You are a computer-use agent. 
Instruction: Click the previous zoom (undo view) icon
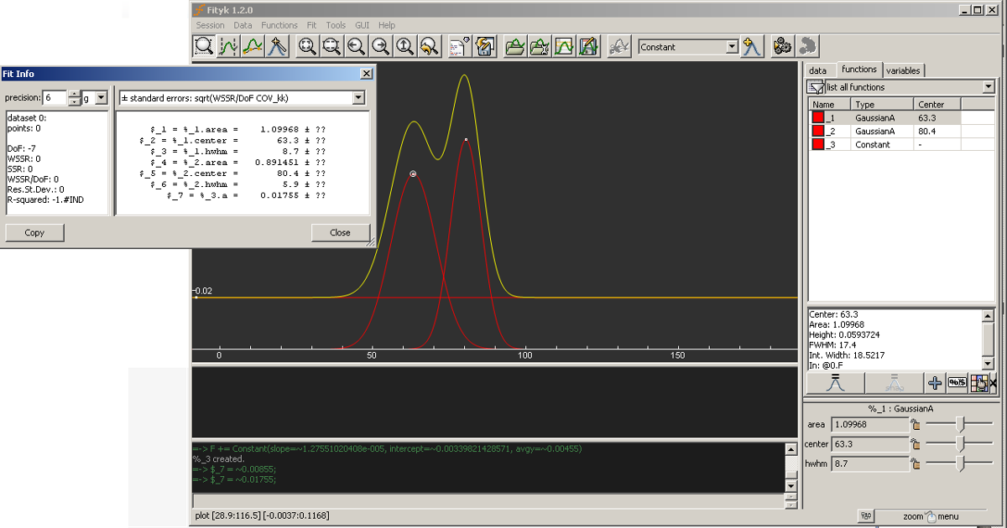click(430, 47)
